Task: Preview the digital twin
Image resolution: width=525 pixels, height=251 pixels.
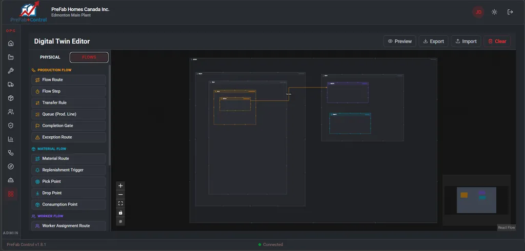Action: [400, 41]
